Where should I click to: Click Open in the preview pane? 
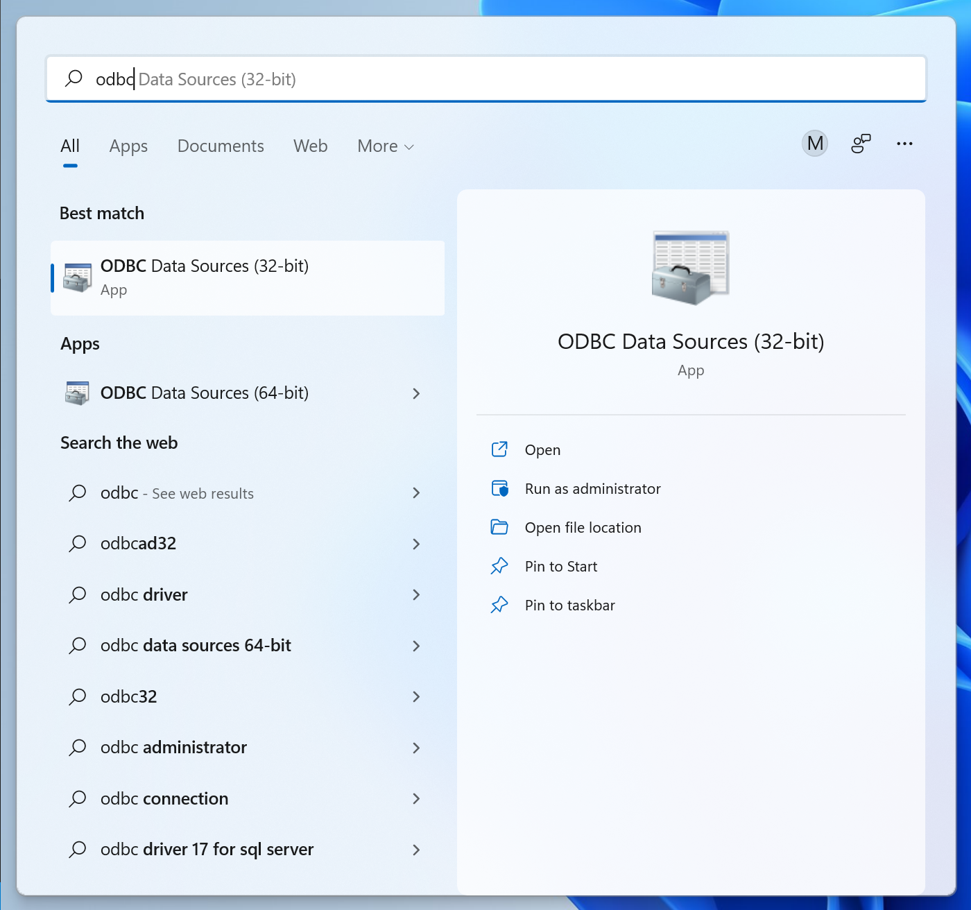tap(542, 450)
